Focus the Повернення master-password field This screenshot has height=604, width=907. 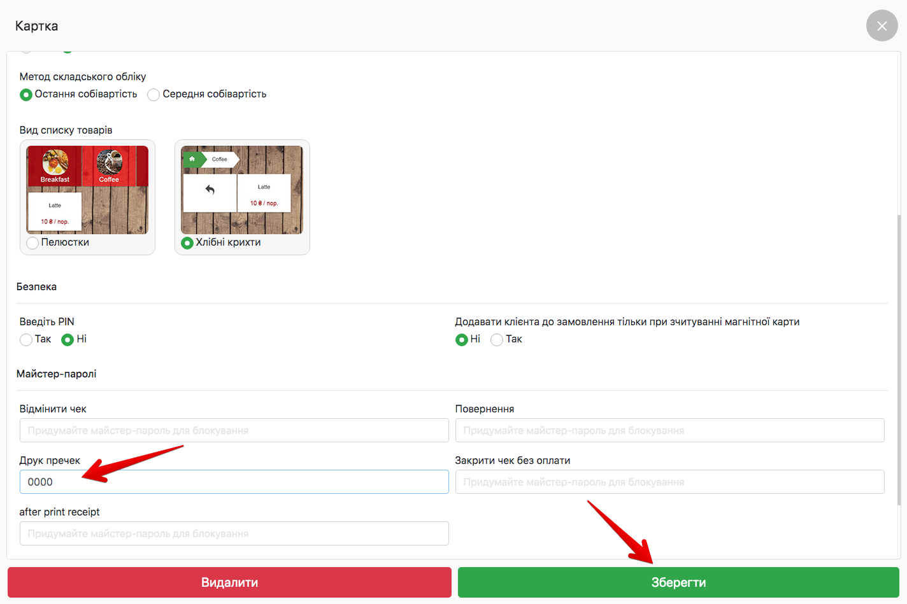coord(669,430)
